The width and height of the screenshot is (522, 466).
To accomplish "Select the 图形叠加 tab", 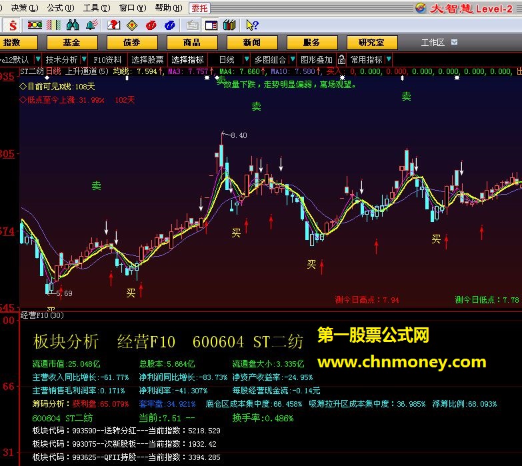I will point(317,60).
